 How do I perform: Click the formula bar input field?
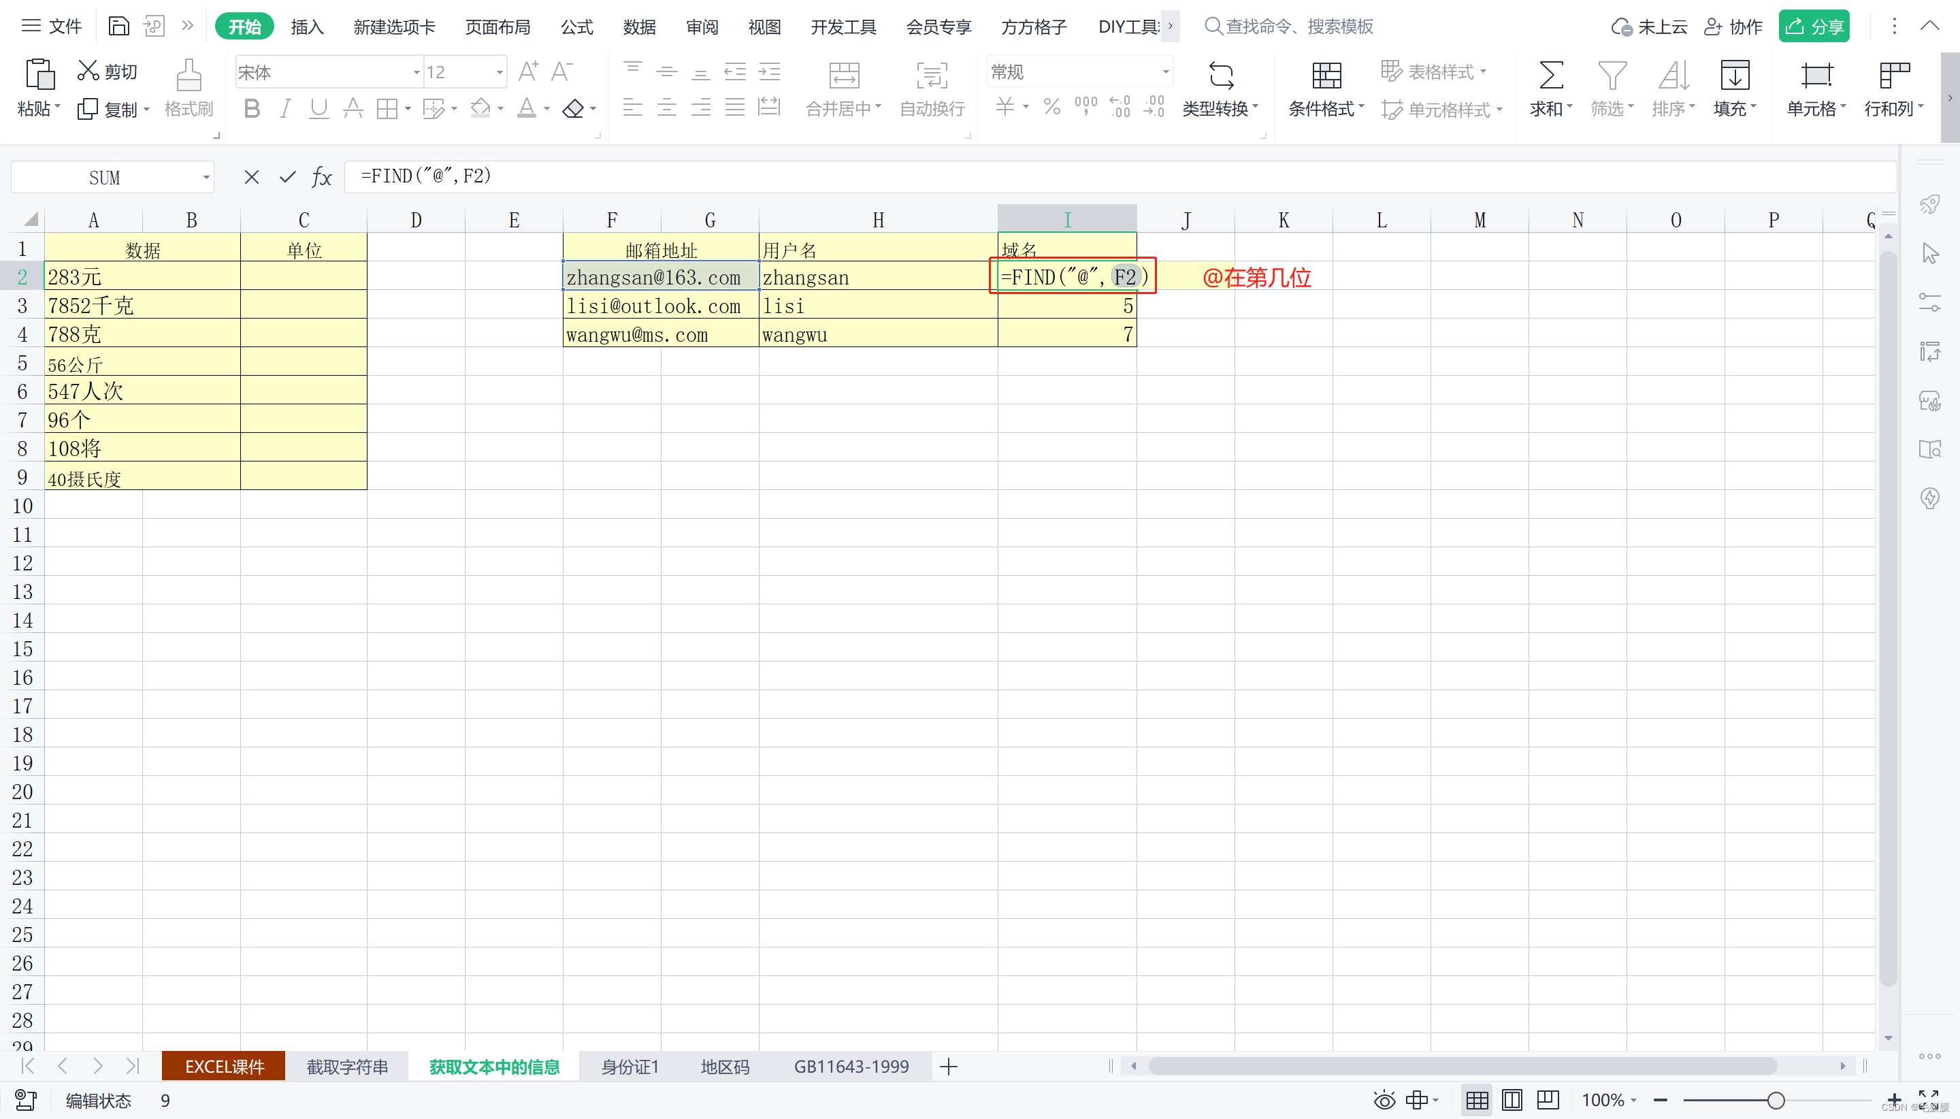(1076, 177)
